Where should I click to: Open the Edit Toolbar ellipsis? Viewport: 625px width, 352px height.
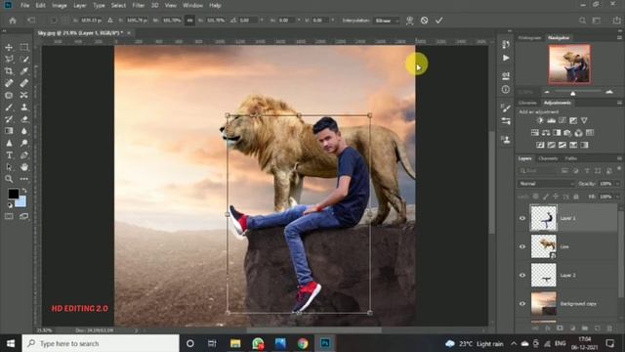23,179
